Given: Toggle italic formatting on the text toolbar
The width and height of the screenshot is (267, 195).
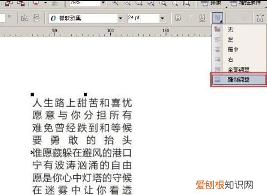Looking at the screenshot, I should 190,18.
